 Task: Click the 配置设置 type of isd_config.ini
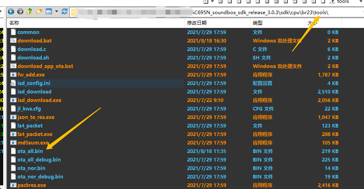point(262,83)
